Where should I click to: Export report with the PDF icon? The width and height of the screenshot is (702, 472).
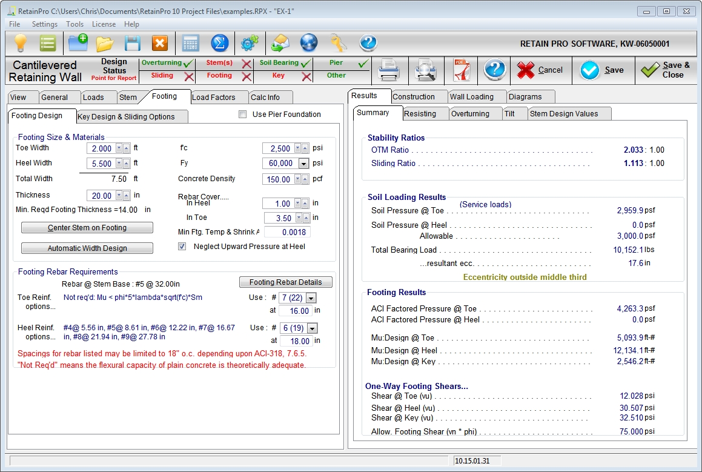click(461, 70)
